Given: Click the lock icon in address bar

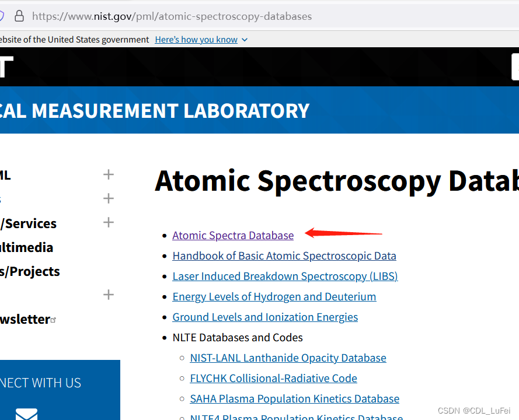Looking at the screenshot, I should tap(19, 16).
